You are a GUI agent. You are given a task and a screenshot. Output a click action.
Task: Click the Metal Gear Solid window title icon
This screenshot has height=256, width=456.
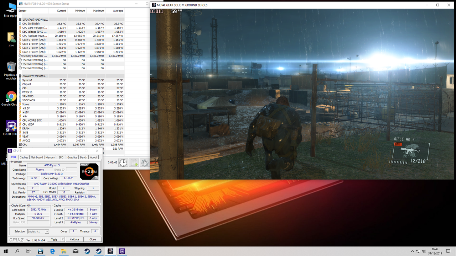tap(154, 5)
